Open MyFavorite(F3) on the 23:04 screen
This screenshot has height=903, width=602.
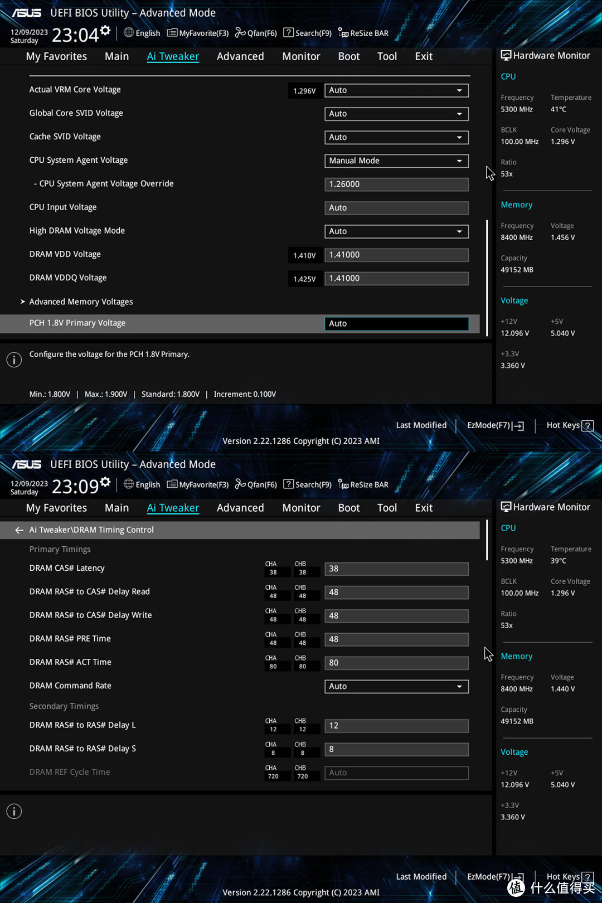point(198,33)
